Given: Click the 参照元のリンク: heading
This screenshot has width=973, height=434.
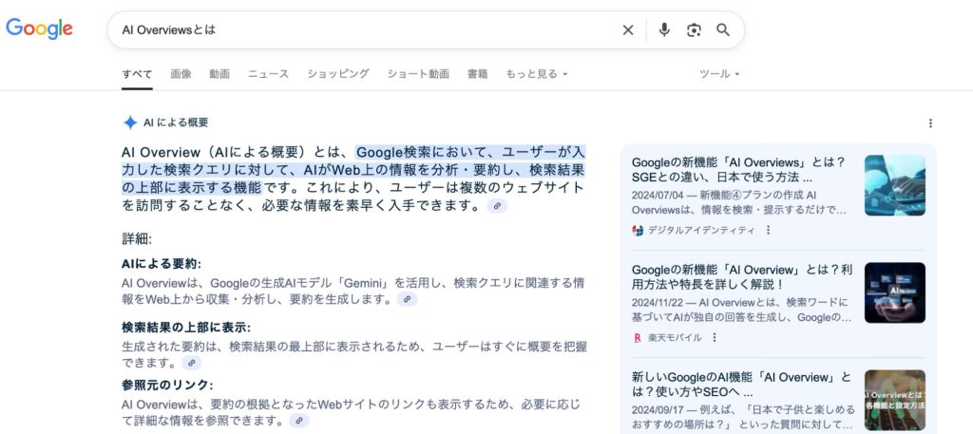Looking at the screenshot, I should [167, 385].
